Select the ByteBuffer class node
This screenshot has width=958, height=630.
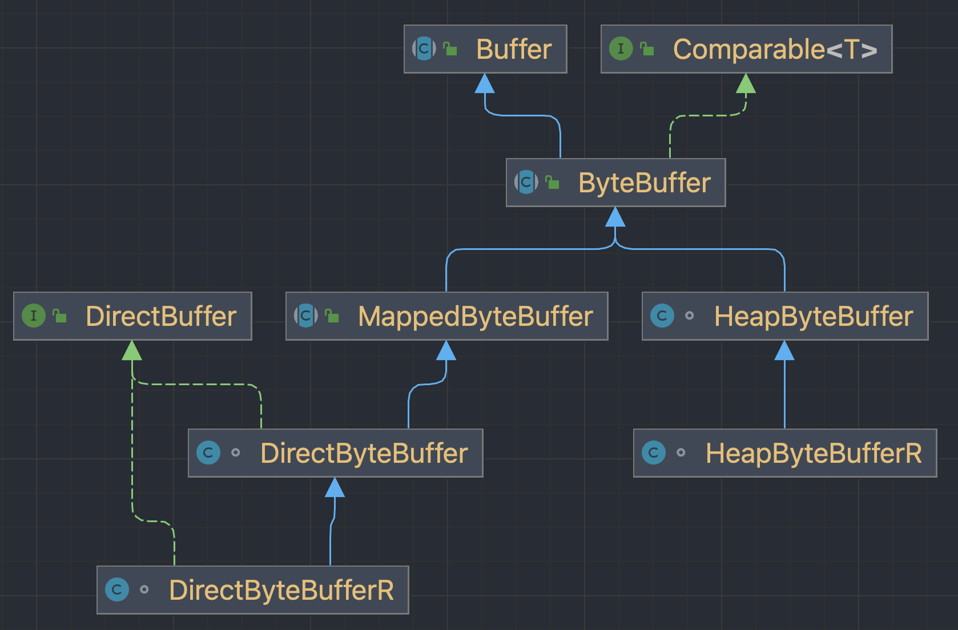(615, 183)
